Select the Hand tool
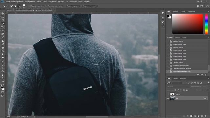The image size is (210, 118). click(3, 75)
